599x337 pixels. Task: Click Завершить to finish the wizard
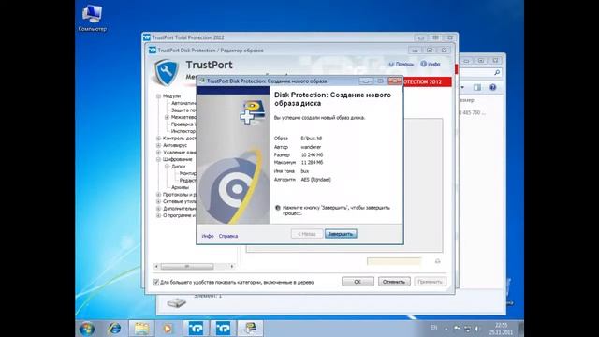pos(341,234)
